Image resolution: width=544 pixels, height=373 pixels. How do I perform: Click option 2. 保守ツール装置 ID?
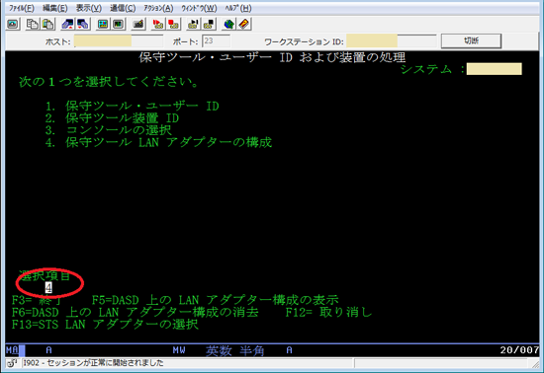(112, 118)
